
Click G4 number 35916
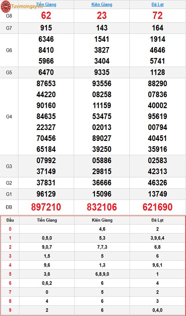point(157,149)
